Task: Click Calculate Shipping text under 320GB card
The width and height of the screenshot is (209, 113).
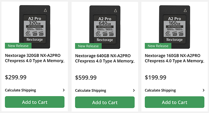Action: tap(20, 90)
